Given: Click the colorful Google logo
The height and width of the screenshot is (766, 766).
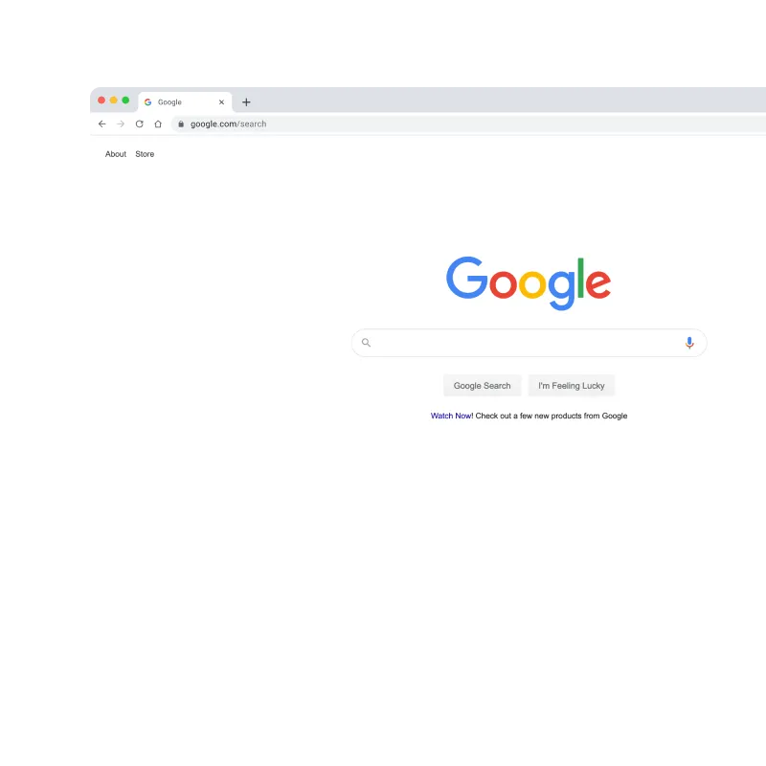Looking at the screenshot, I should [x=529, y=283].
